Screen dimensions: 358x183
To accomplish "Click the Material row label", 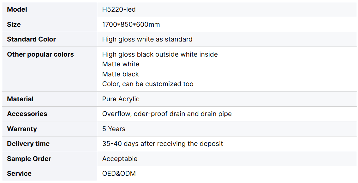I will tap(20, 99).
